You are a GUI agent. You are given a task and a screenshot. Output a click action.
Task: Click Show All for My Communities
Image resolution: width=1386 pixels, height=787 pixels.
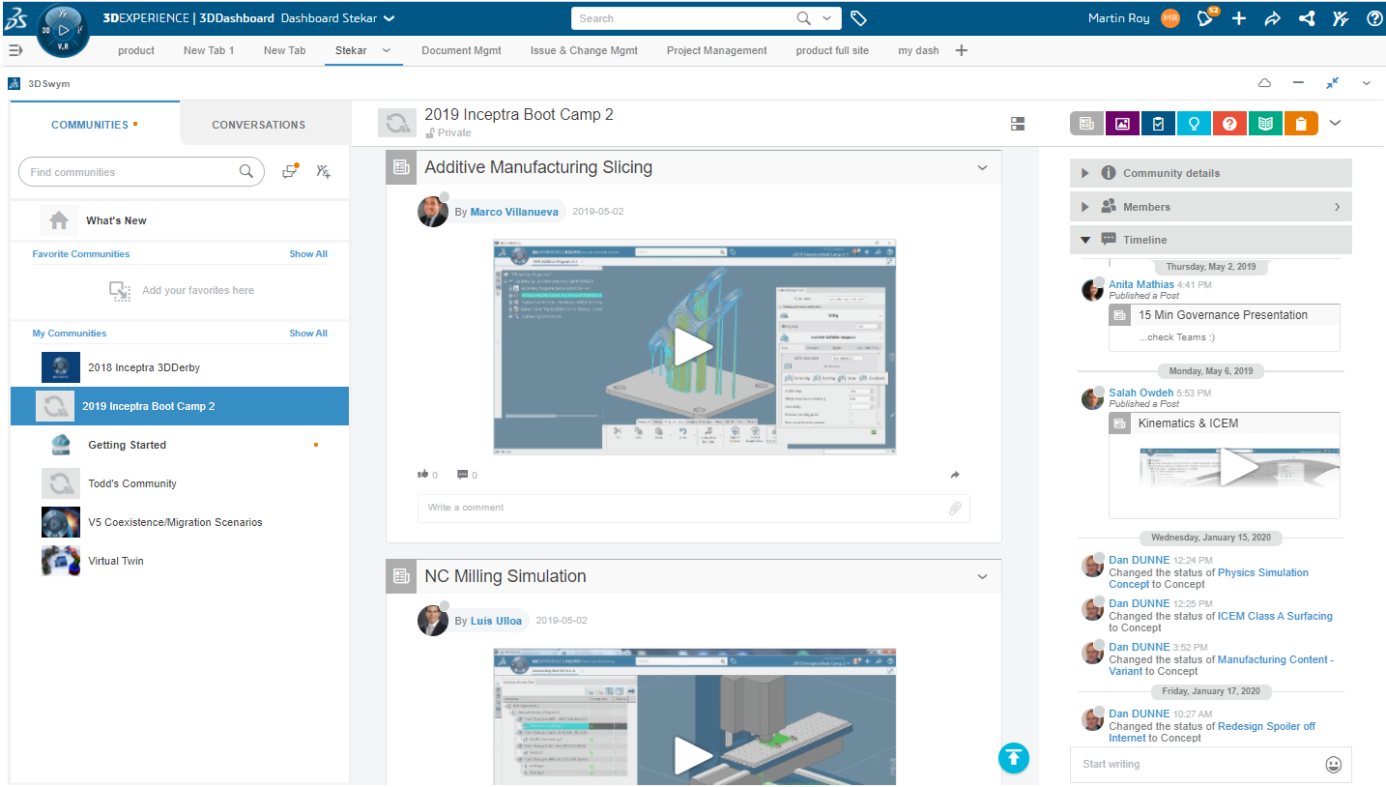pos(307,334)
